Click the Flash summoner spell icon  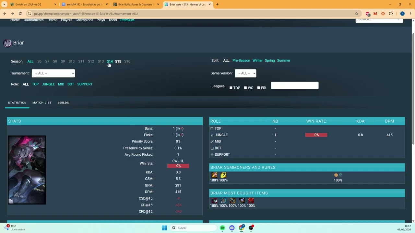pyautogui.click(x=223, y=175)
